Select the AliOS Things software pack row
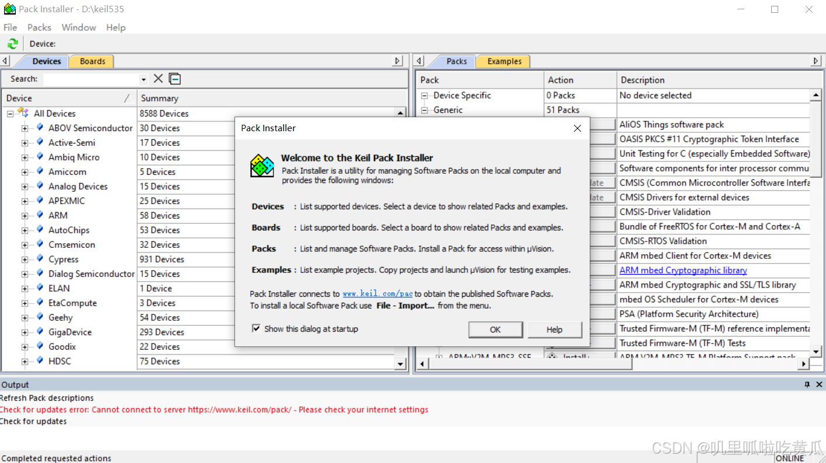Viewport: 826px width, 463px height. click(x=714, y=124)
